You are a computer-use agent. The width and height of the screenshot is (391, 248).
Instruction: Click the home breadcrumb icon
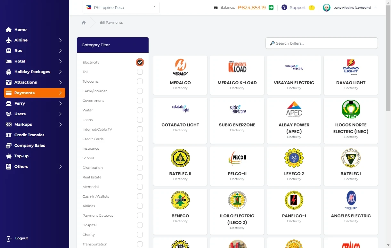pos(84,23)
